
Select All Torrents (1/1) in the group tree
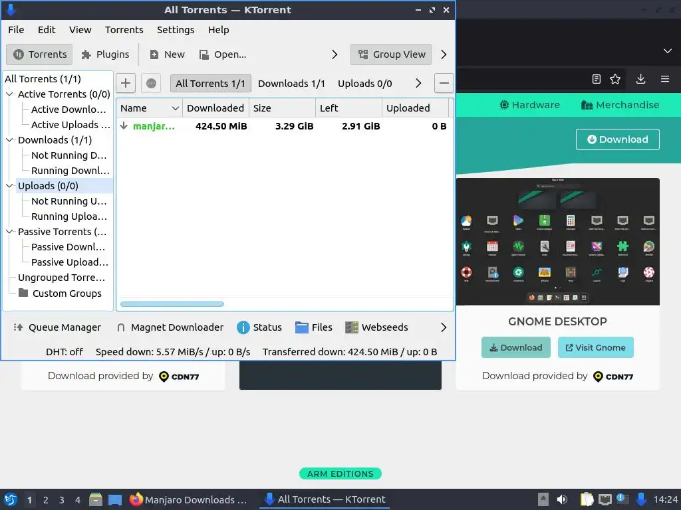tap(43, 79)
